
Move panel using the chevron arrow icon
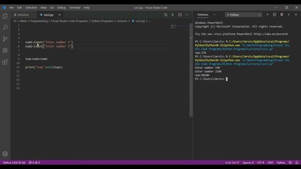289,15
